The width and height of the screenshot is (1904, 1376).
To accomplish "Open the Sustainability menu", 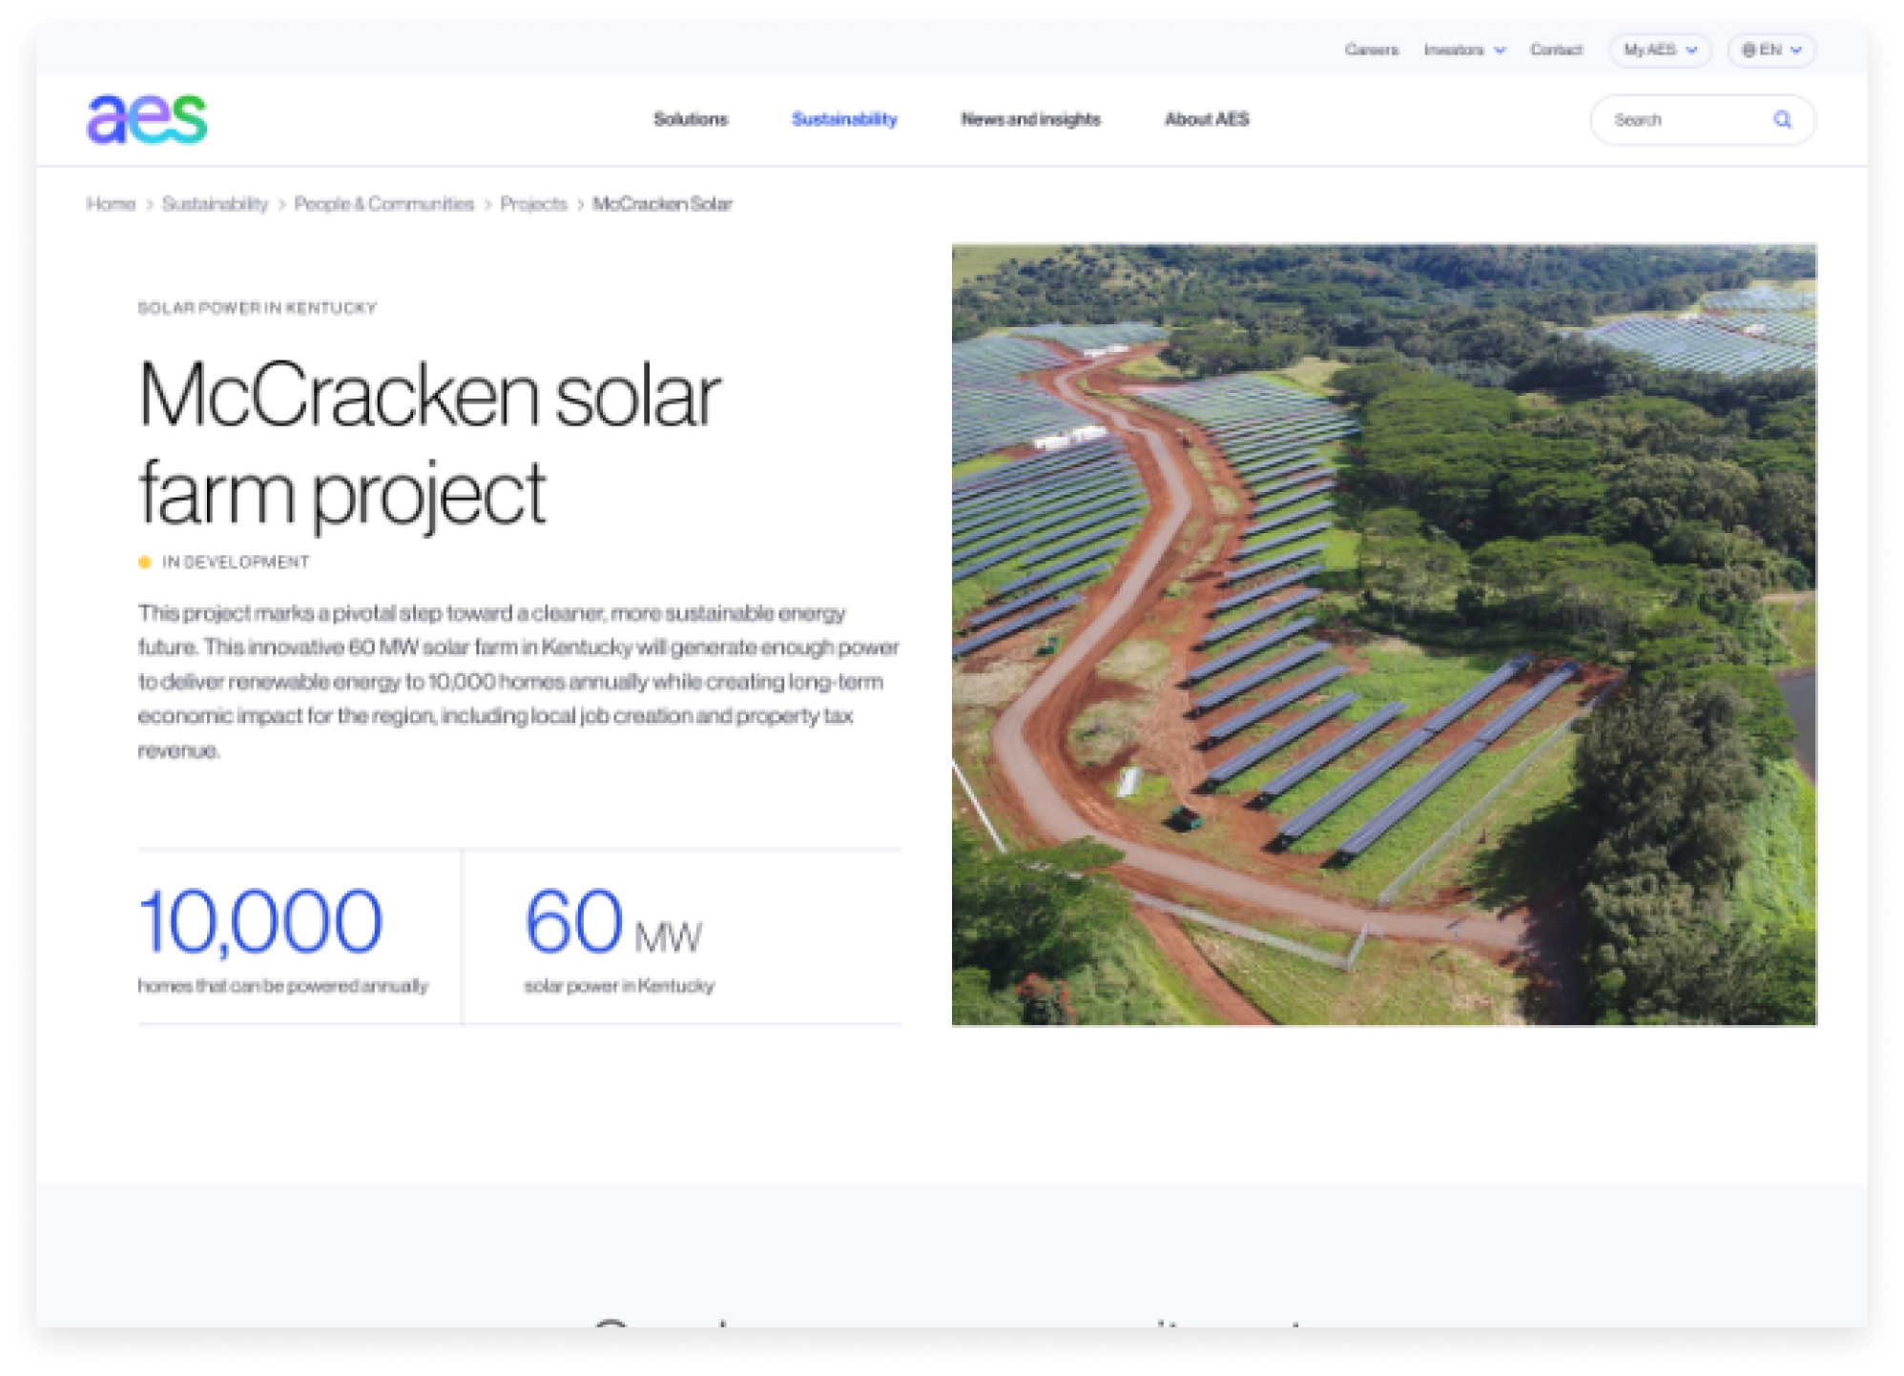I will pyautogui.click(x=844, y=120).
